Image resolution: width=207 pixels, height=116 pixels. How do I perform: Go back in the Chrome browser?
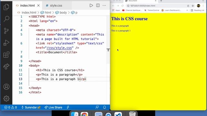pyautogui.click(x=113, y=6)
